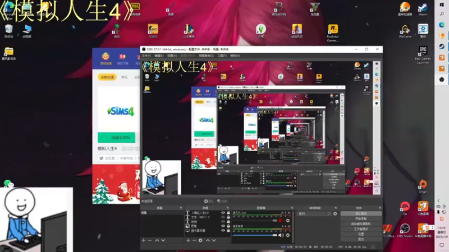449x252 pixels.
Task: Move scene down in the scenes list
Action: pyautogui.click(x=163, y=240)
